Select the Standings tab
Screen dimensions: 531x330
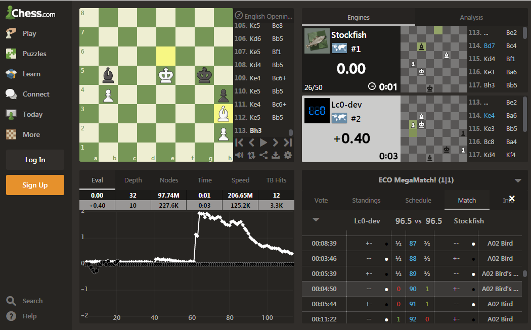click(x=366, y=200)
